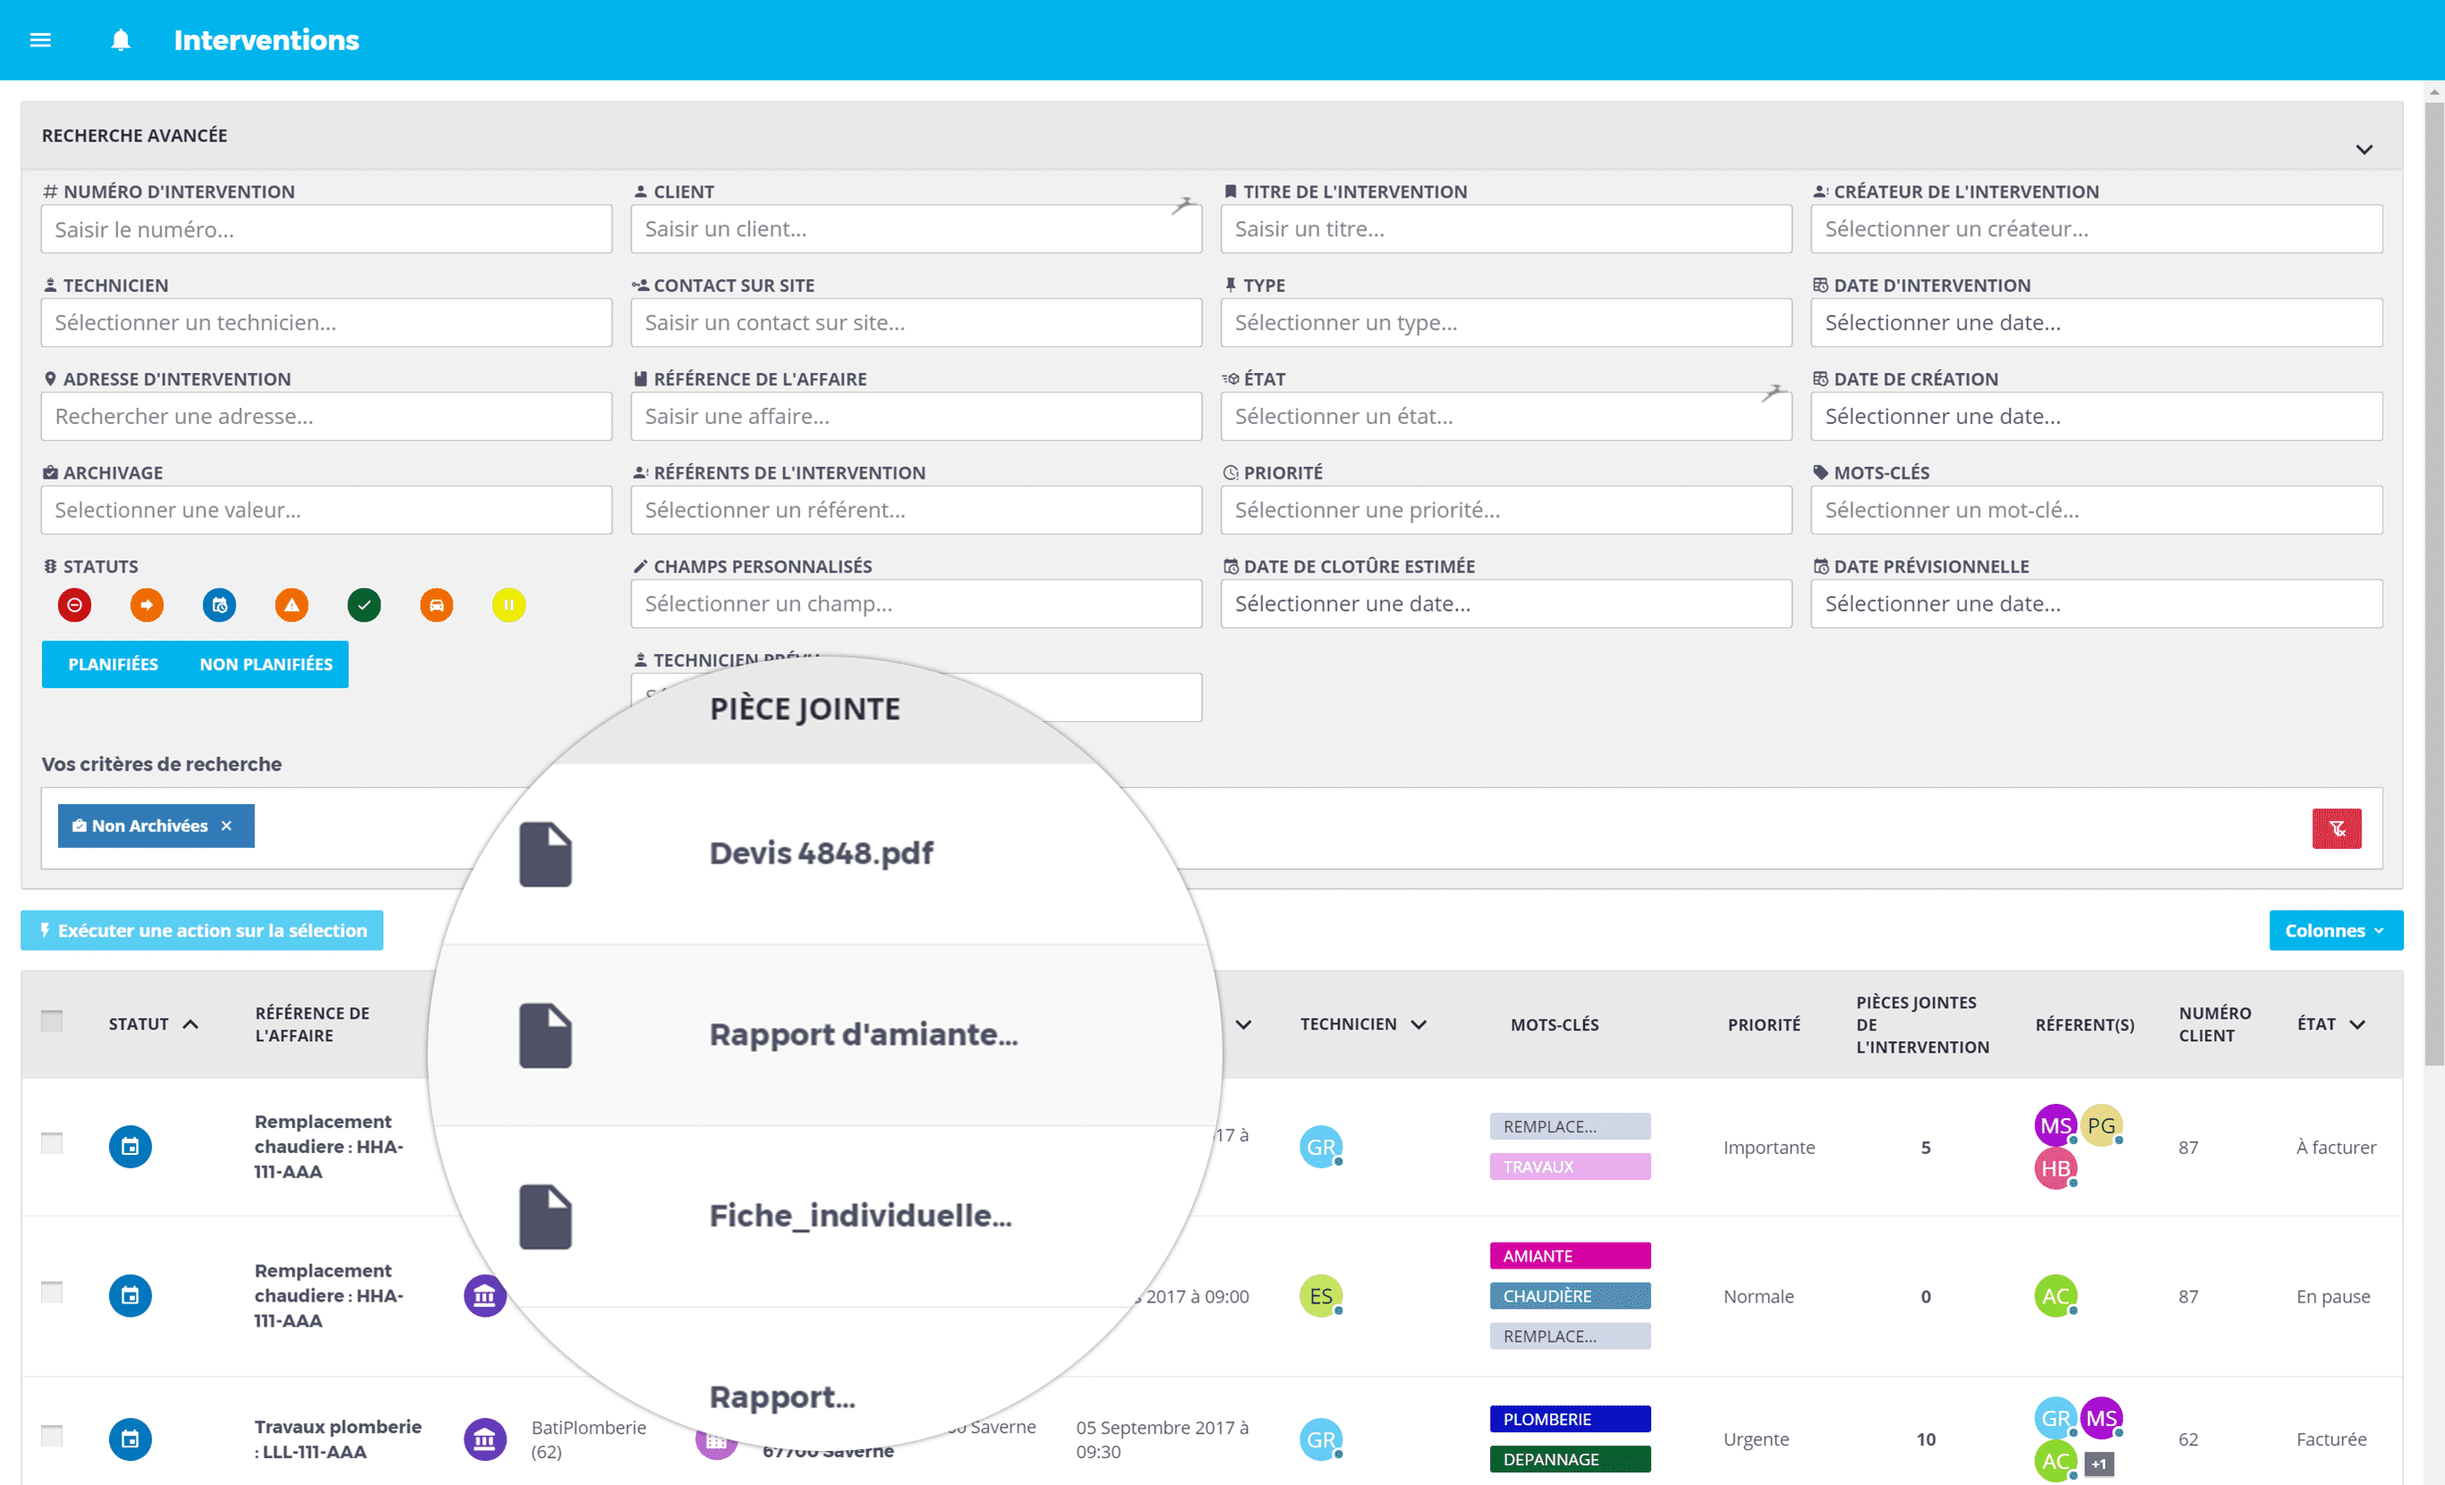The image size is (2445, 1485).
Task: Toggle the PLANIFIÉES filter button
Action: tap(114, 663)
